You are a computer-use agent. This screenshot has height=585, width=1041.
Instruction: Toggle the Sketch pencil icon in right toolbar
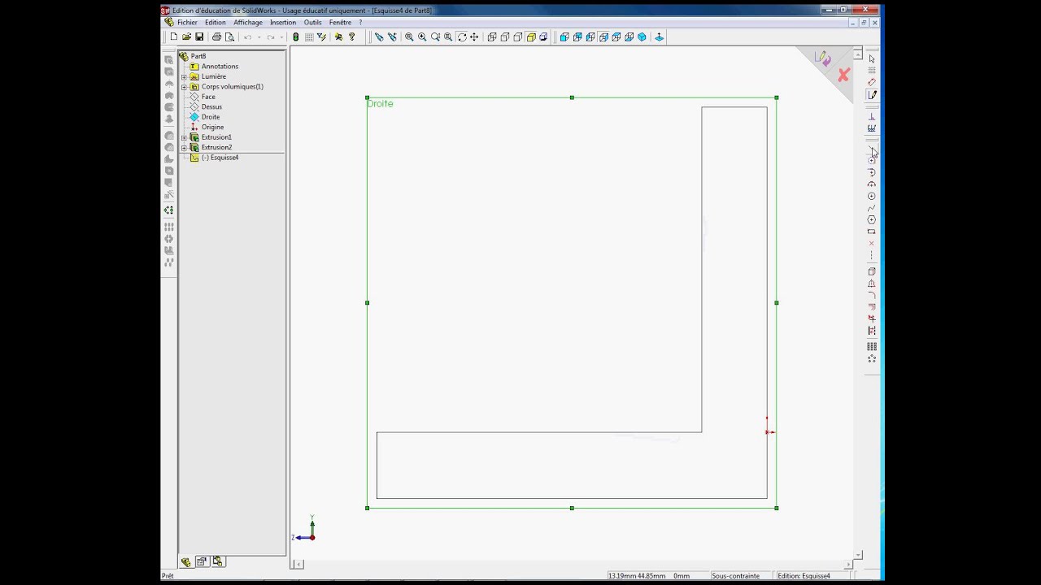(872, 95)
